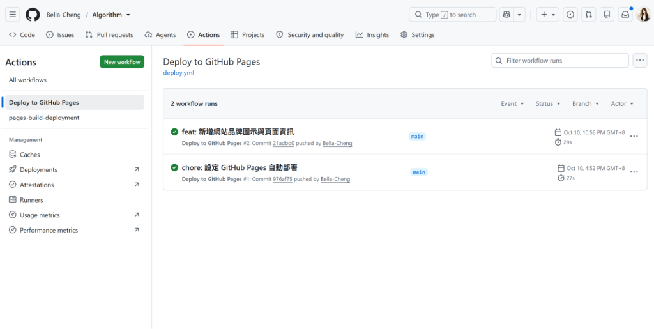Click the Oct 10, 10:56 PM timestamp
Screen dimensions: 654x329
pos(595,133)
